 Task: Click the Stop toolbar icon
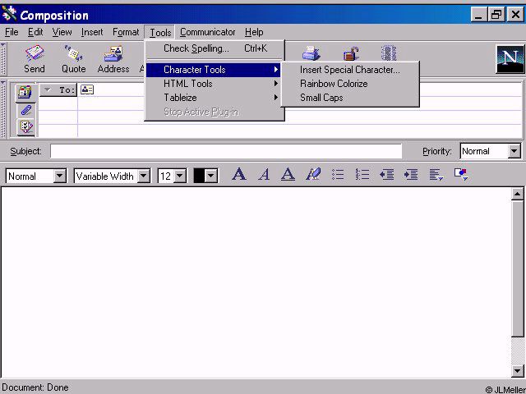point(389,53)
